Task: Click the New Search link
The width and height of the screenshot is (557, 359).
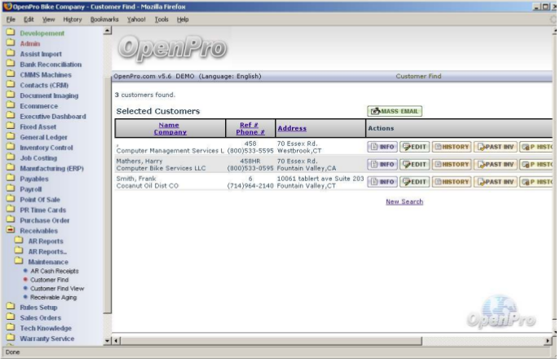Action: click(404, 202)
